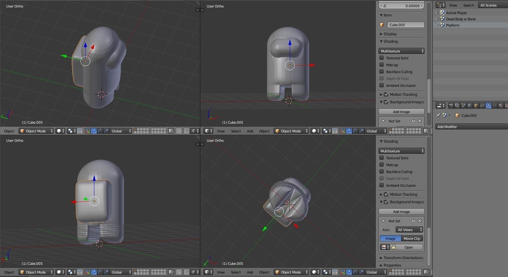Open View menu in top-right viewport header
508x277 pixels.
[x=221, y=131]
